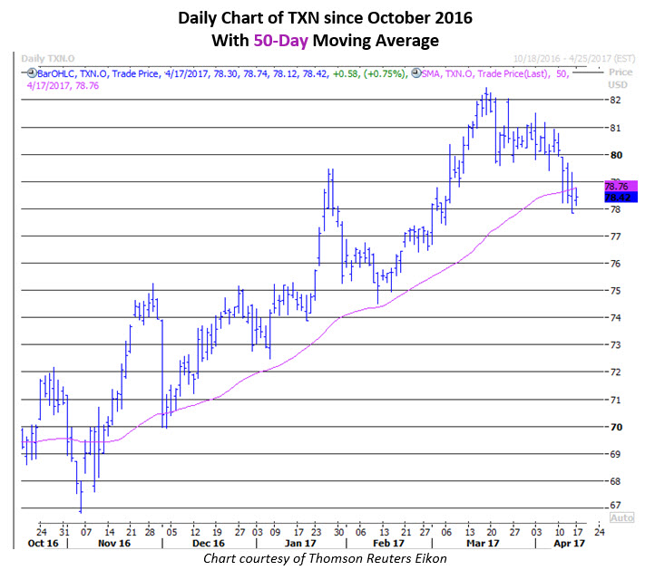Click the 75 price axis label
The height and width of the screenshot is (570, 645).
pyautogui.click(x=615, y=291)
